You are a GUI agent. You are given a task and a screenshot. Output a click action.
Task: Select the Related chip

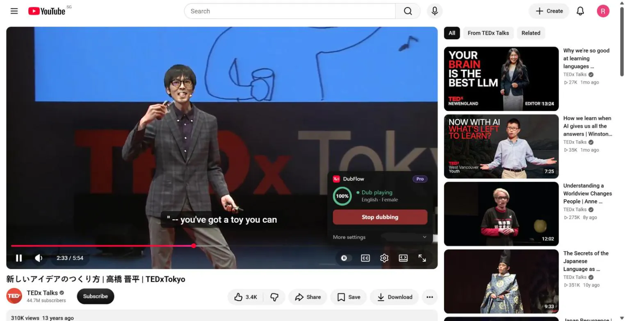(531, 33)
